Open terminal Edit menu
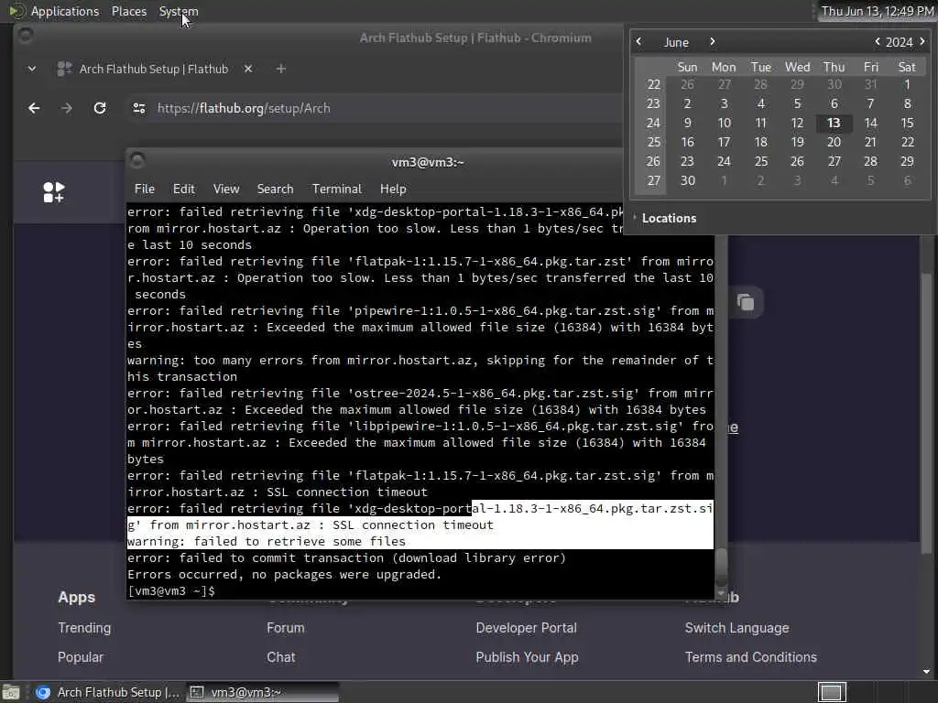This screenshot has height=703, width=938. [183, 189]
